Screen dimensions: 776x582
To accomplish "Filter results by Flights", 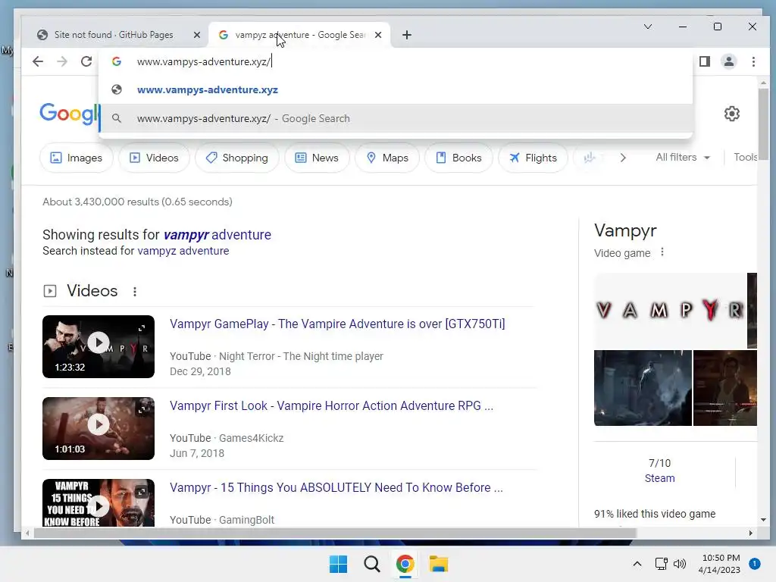I will 533,158.
